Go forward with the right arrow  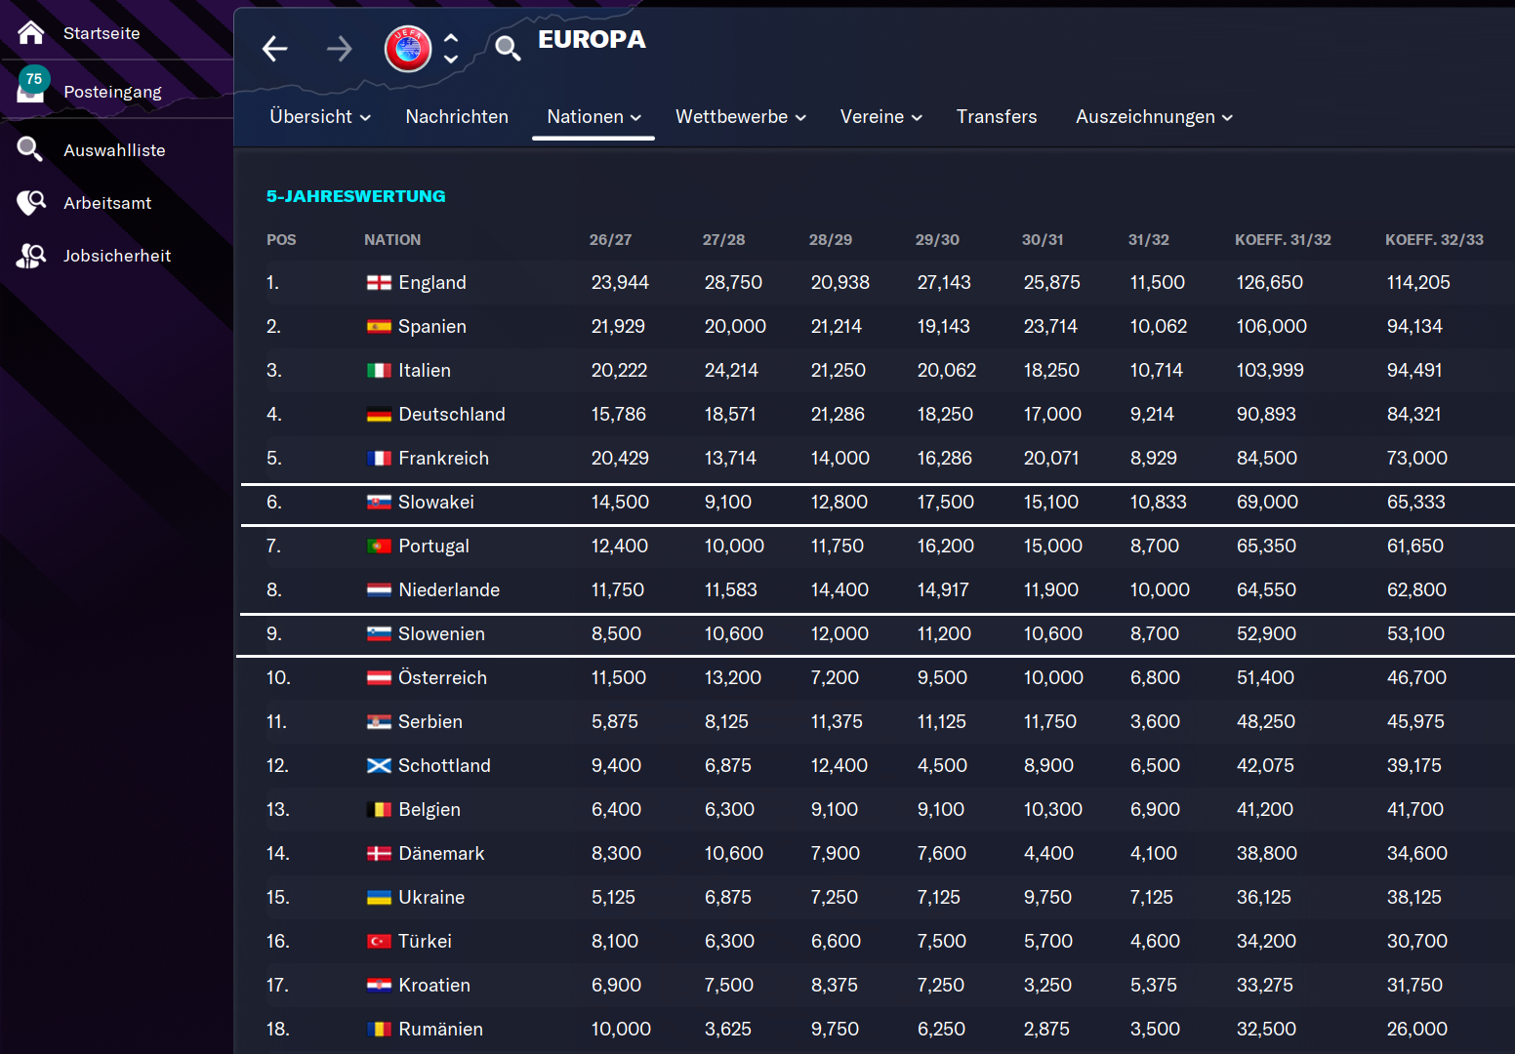[x=339, y=49]
